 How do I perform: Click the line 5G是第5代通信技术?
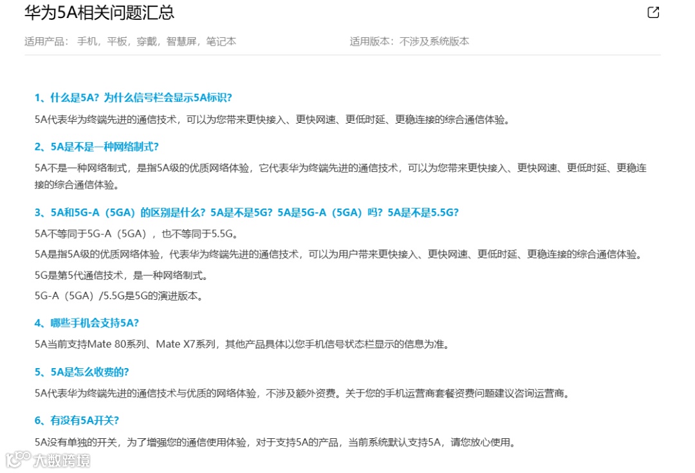coord(122,275)
